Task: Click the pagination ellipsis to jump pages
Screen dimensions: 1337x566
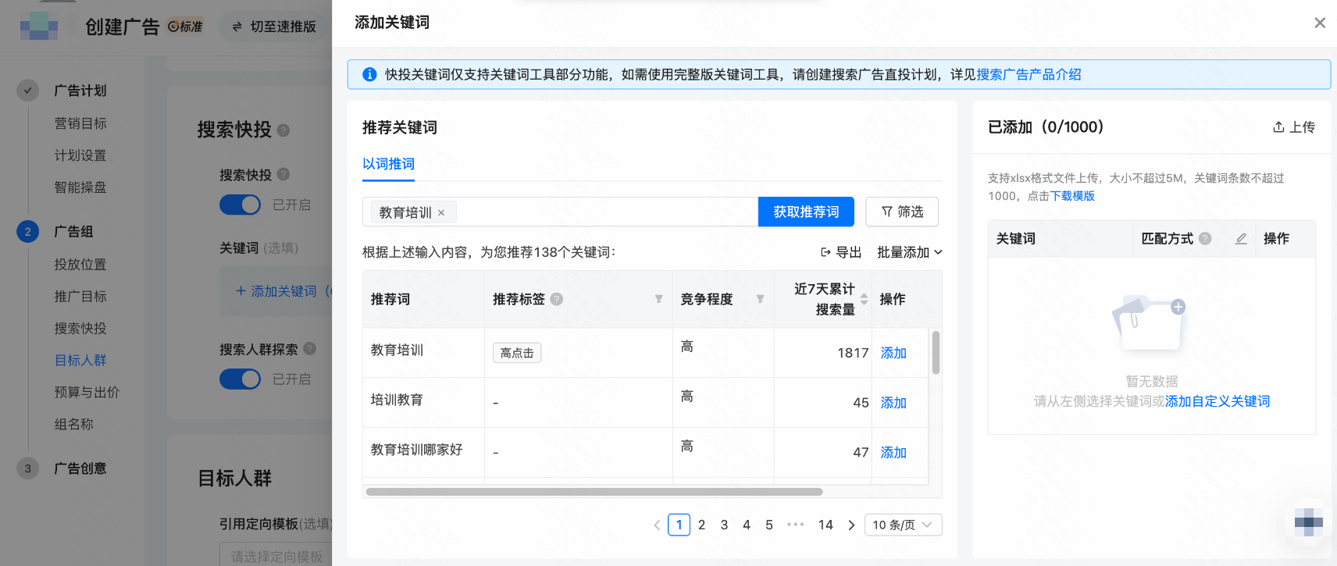Action: point(796,525)
